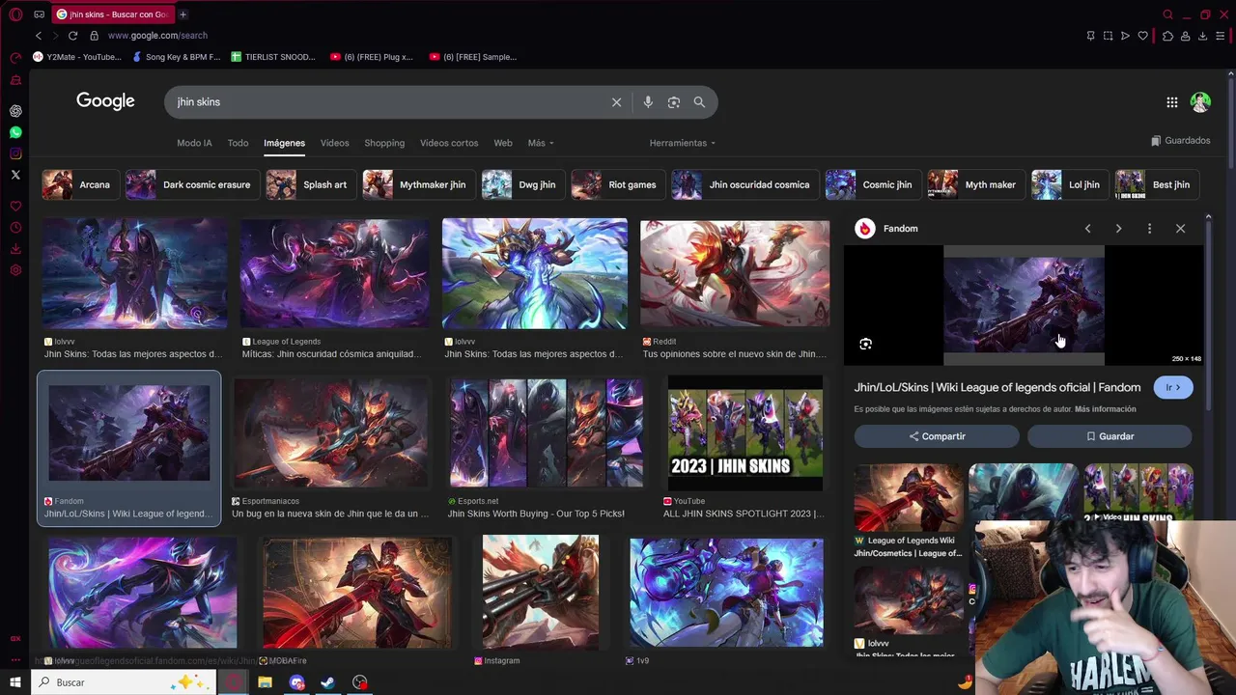Open Steam from the taskbar
The width and height of the screenshot is (1236, 695).
[x=328, y=682]
